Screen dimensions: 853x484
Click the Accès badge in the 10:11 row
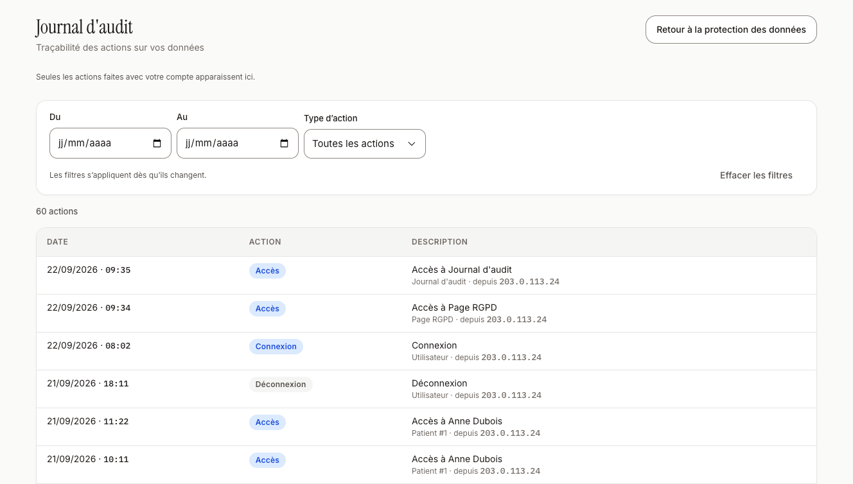coord(267,460)
